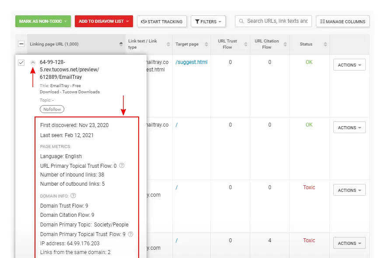Open Mark as Non-Toxic dropdown

43,21
